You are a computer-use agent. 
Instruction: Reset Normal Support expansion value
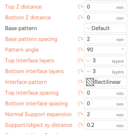80,114
